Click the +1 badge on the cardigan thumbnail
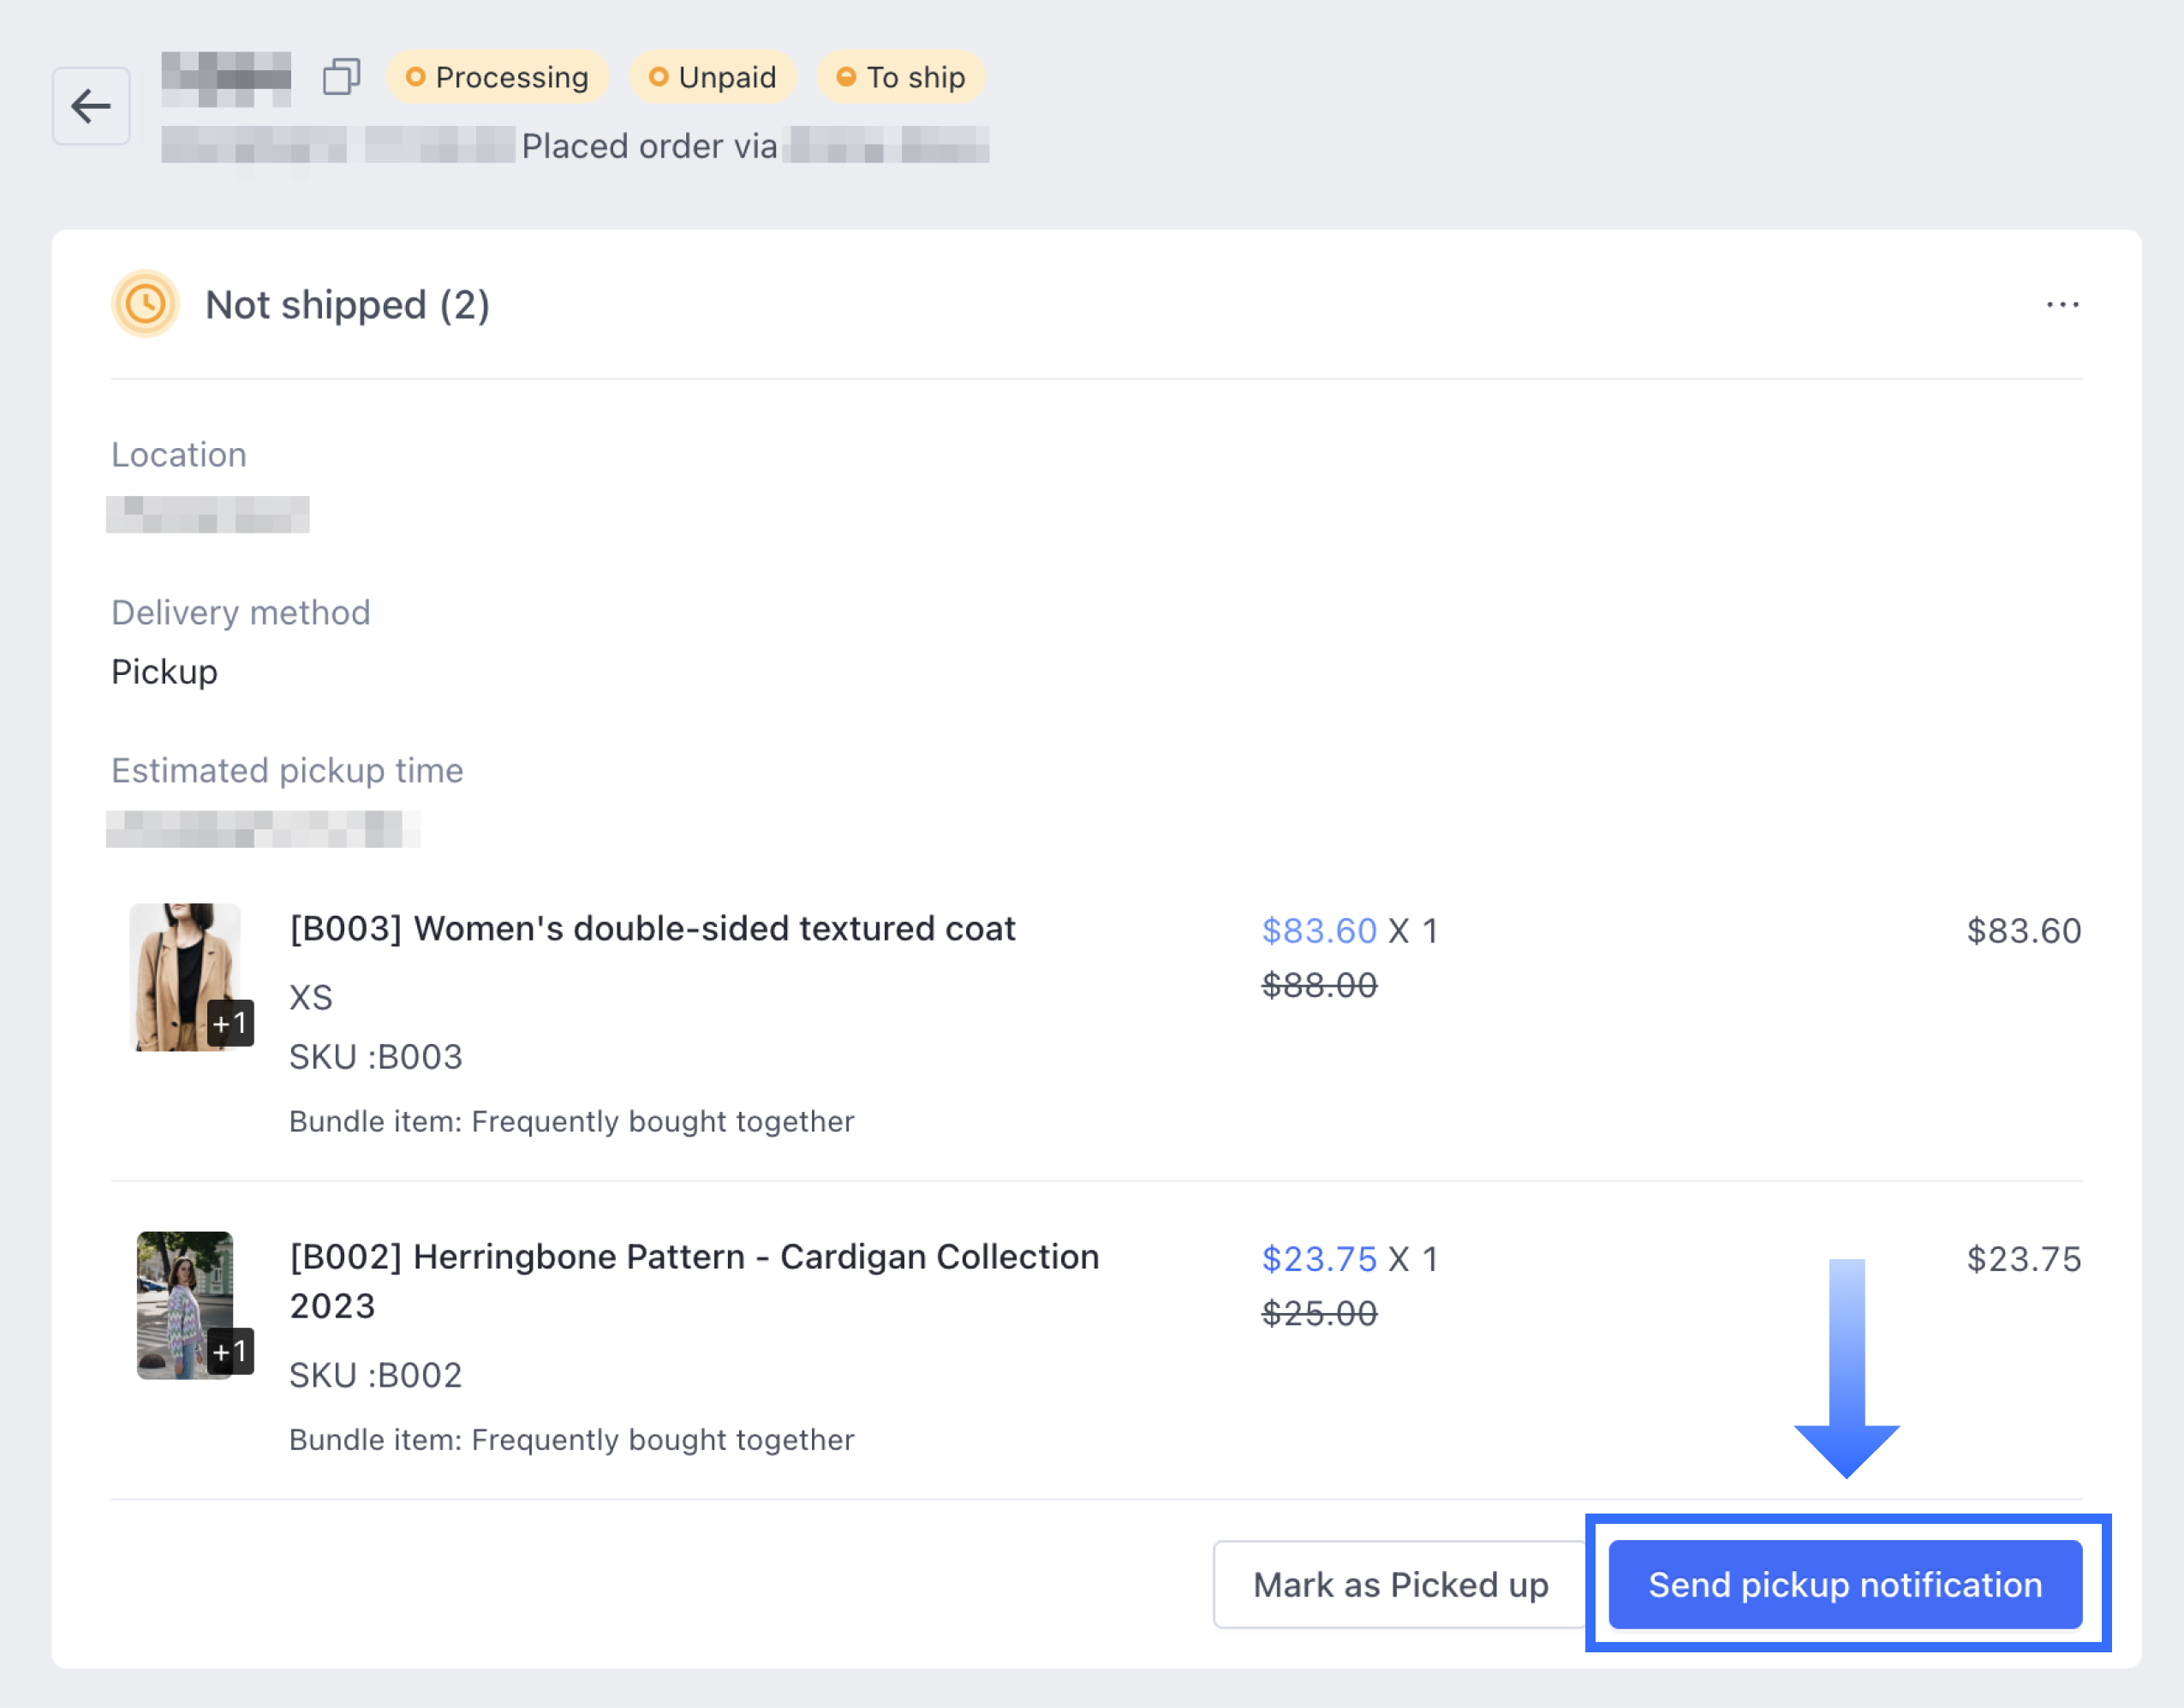2184x1708 pixels. (x=231, y=1353)
